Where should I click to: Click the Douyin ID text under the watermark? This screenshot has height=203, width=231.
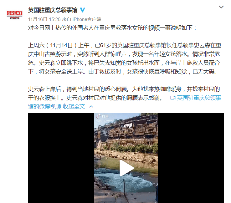pyautogui.click(x=105, y=121)
